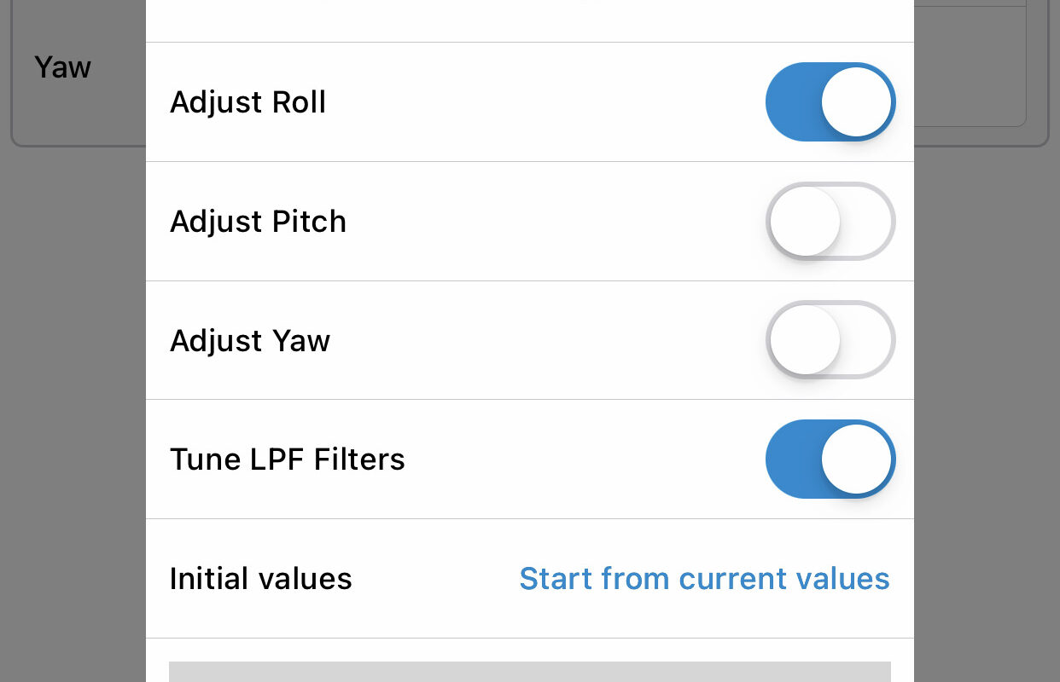Click the white knob of the Tune LPF Filters switch

click(857, 459)
